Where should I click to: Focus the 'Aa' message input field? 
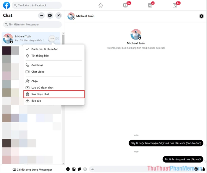[144, 169]
